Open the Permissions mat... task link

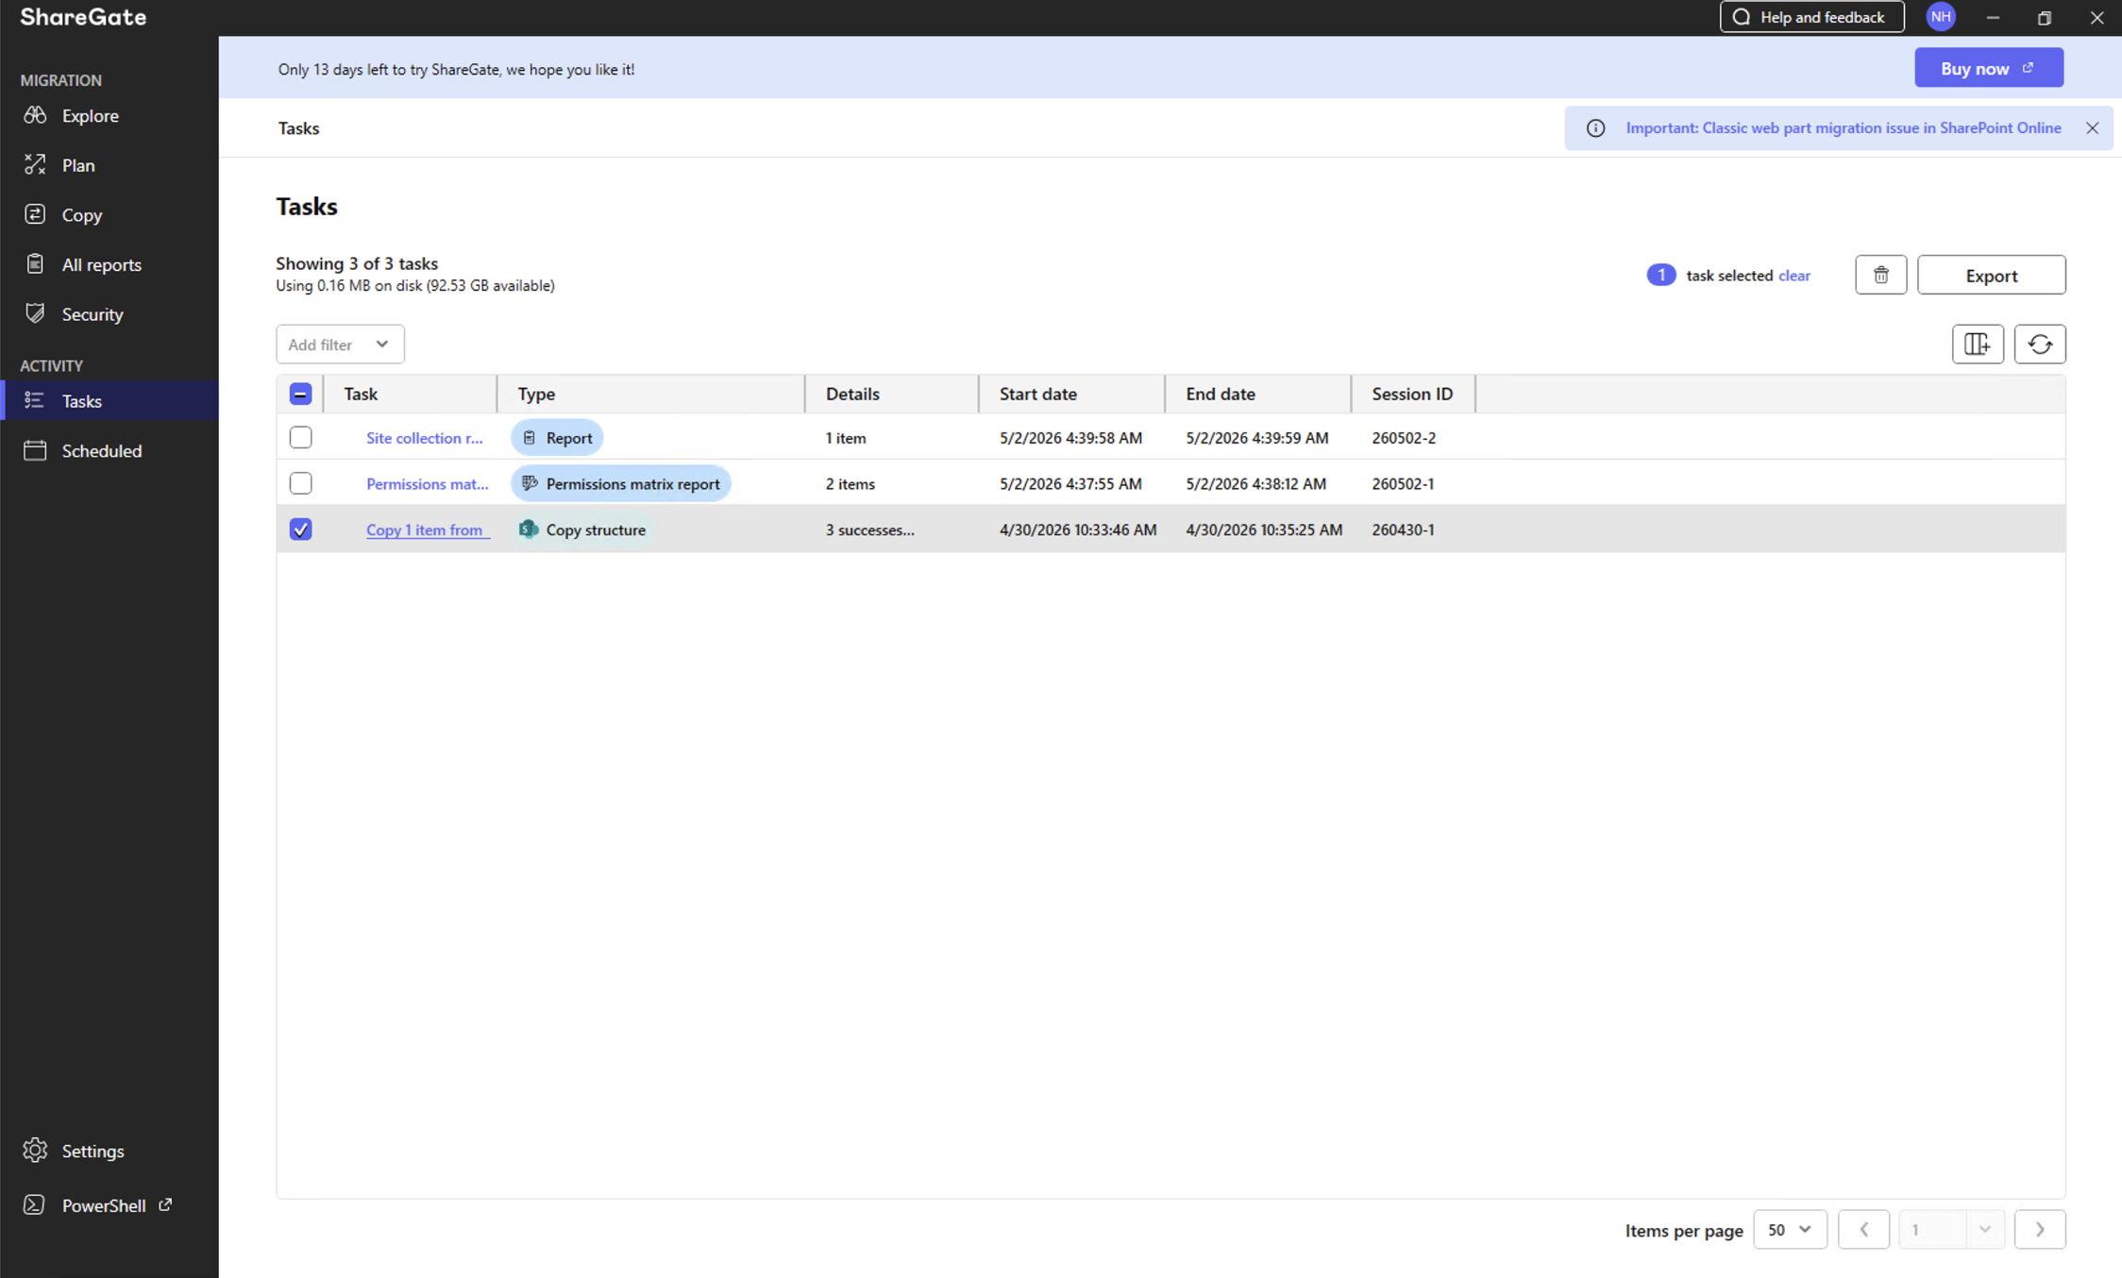[428, 484]
